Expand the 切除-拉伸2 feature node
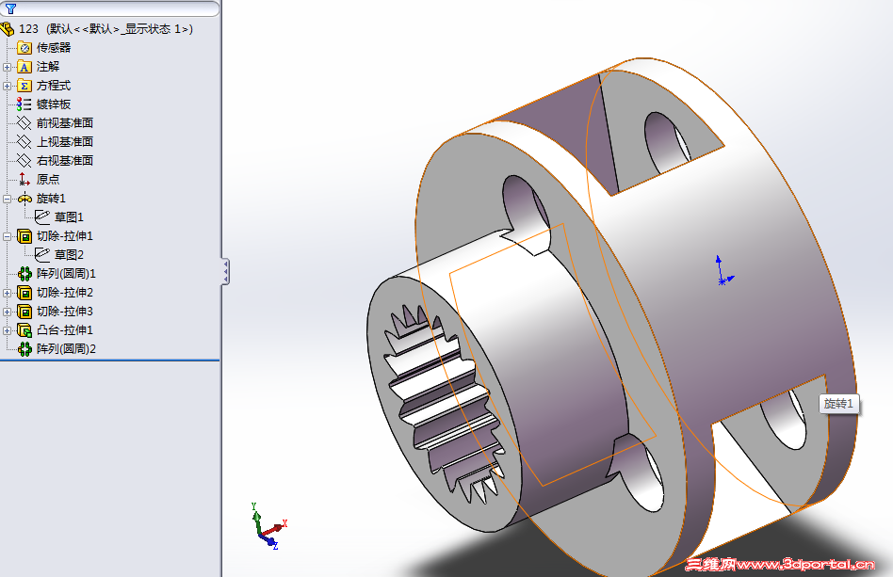The width and height of the screenshot is (893, 577). click(x=7, y=293)
